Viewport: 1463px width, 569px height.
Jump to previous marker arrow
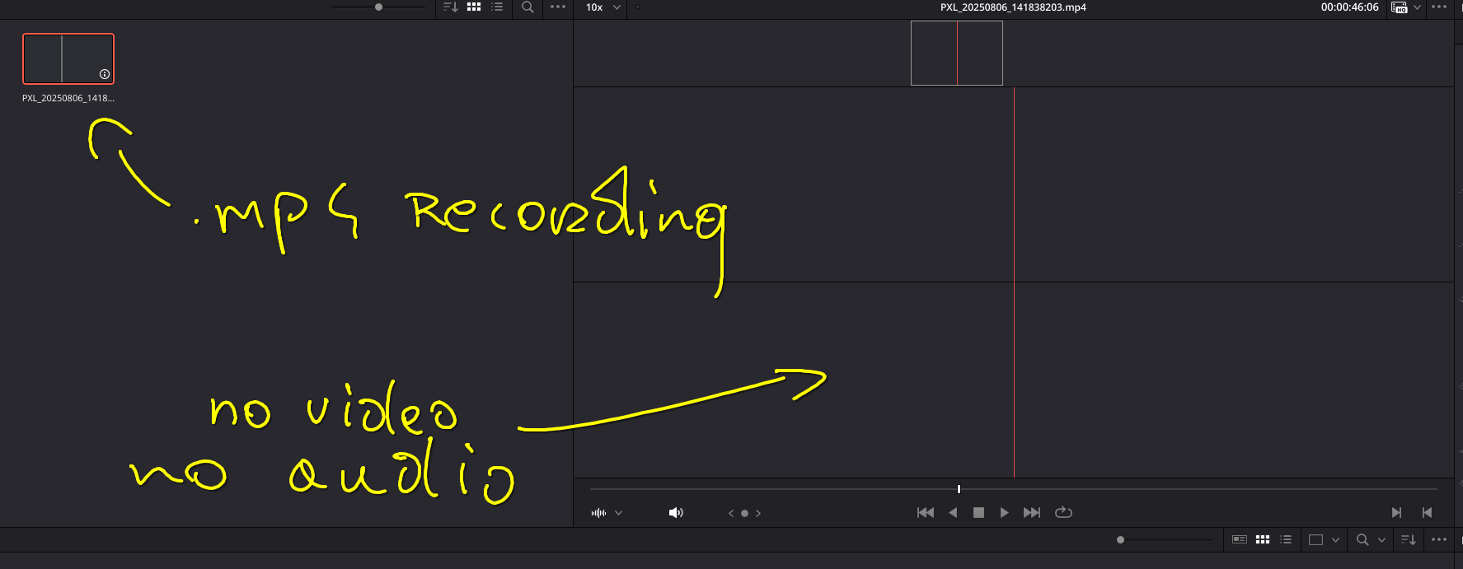[x=731, y=513]
